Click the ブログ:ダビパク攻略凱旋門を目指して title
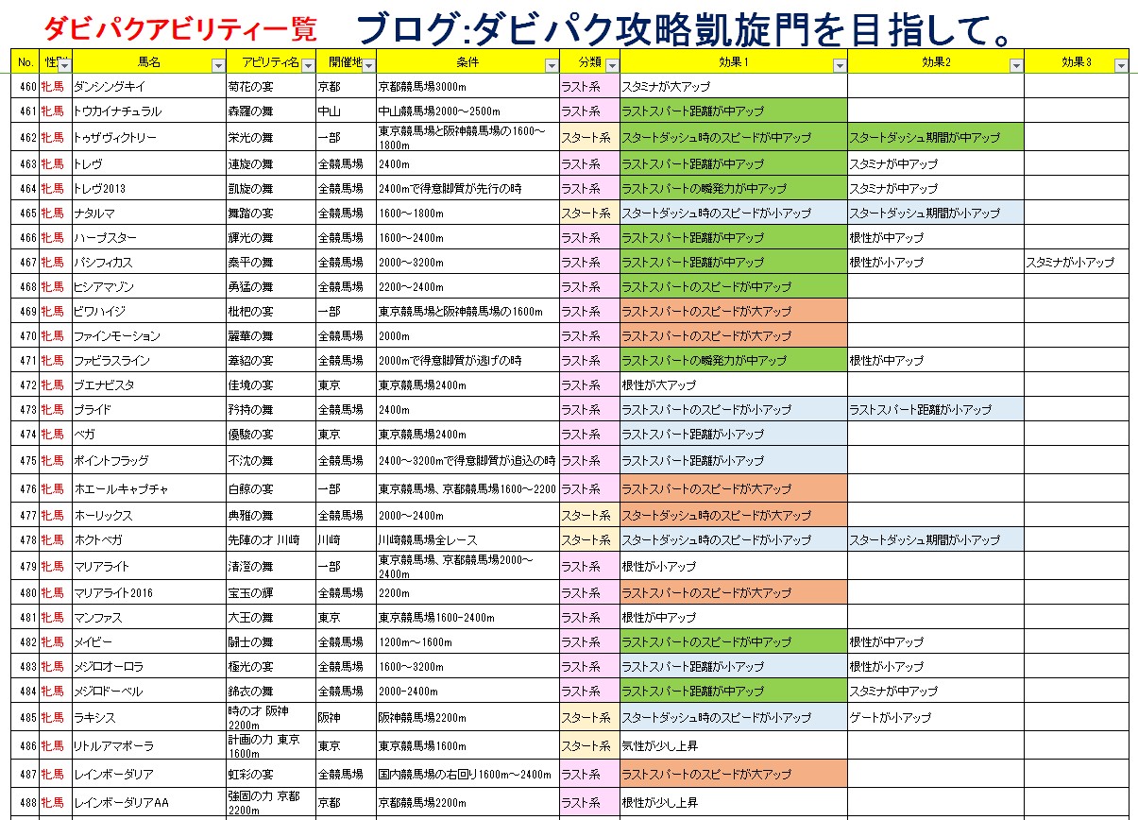The image size is (1138, 820). [687, 29]
